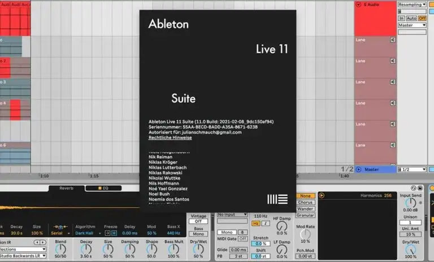Viewport: 434px width, 262px height.
Task: Click the Freeze arrow-in-box button
Action: coord(107,233)
